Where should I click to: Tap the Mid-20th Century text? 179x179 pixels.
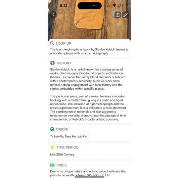[62, 154]
